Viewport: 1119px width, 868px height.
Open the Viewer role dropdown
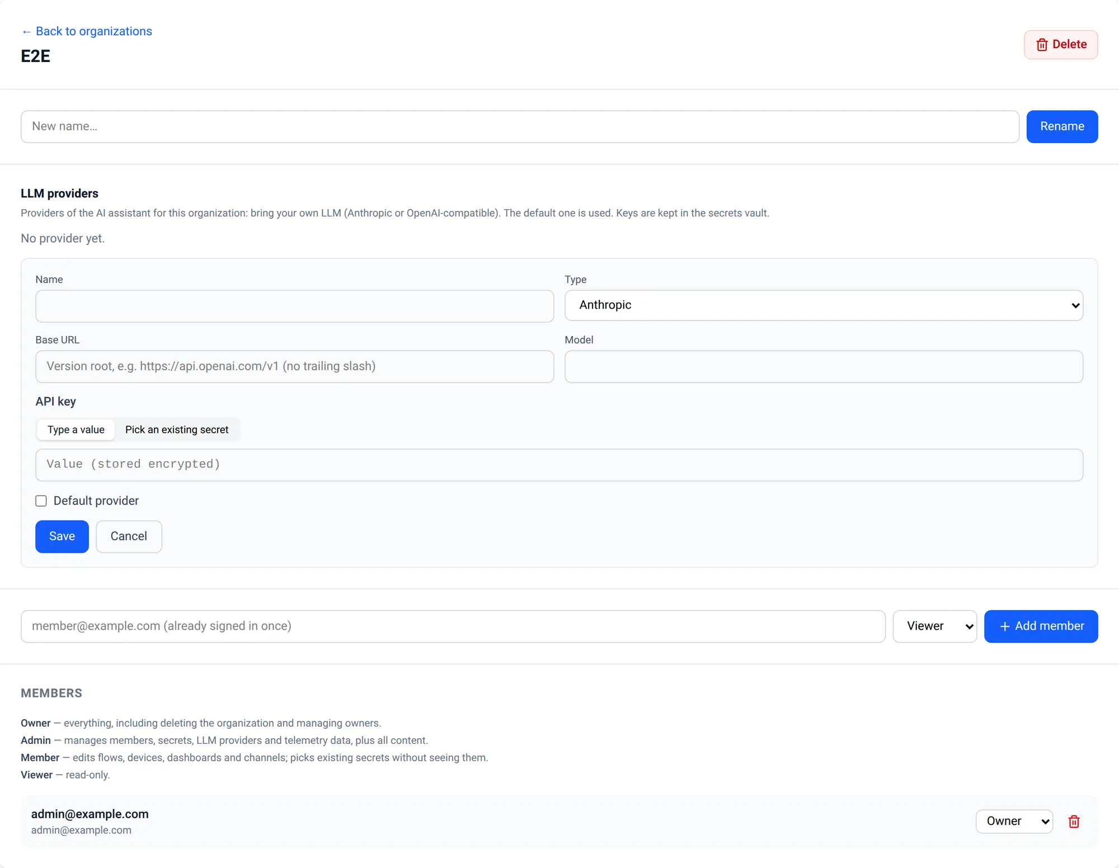(934, 626)
